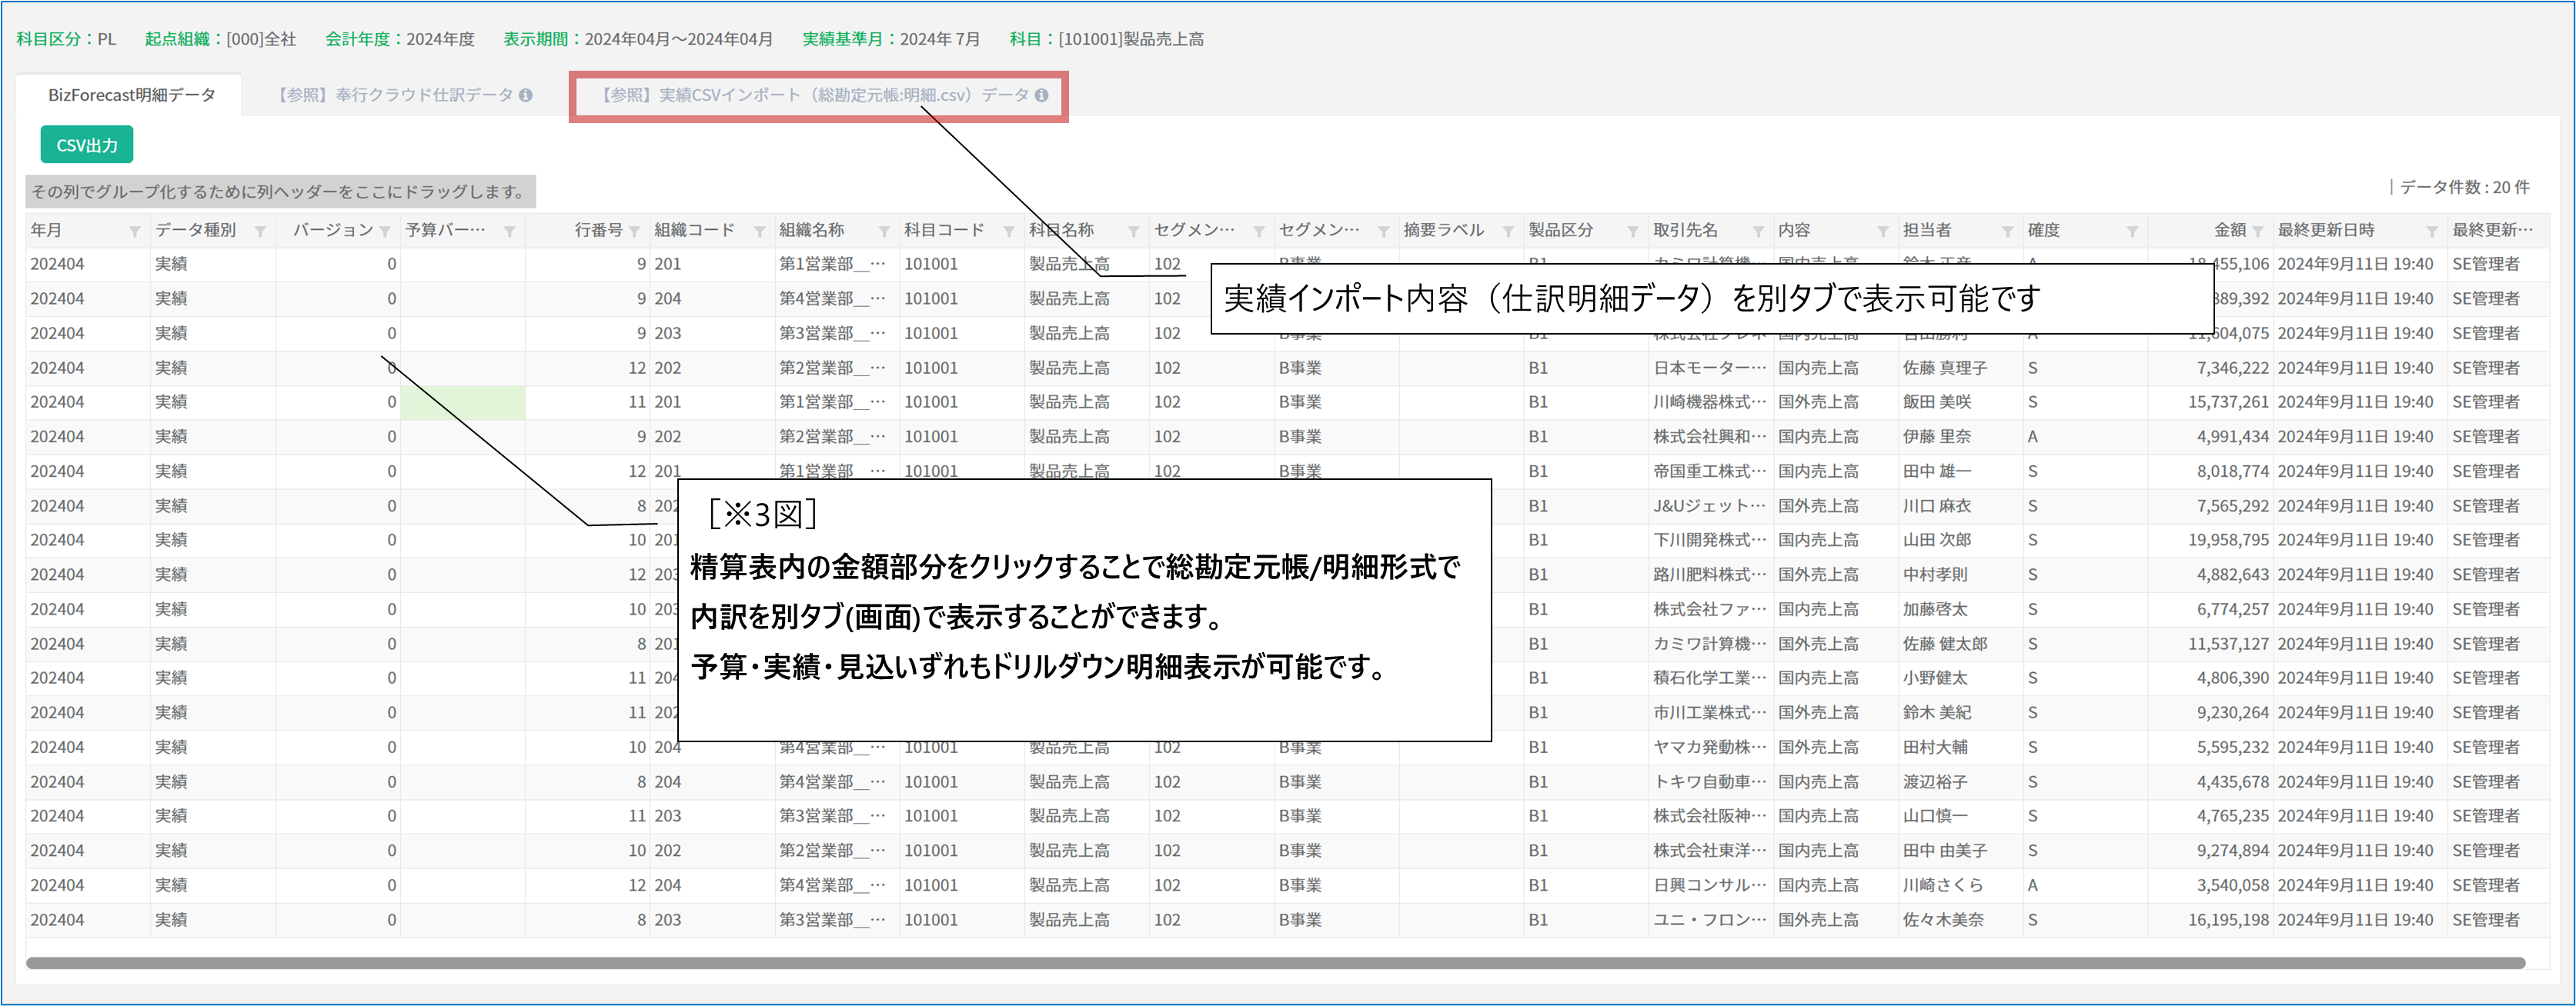Click info icon on 実績CSVインポート tab

pos(1042,95)
